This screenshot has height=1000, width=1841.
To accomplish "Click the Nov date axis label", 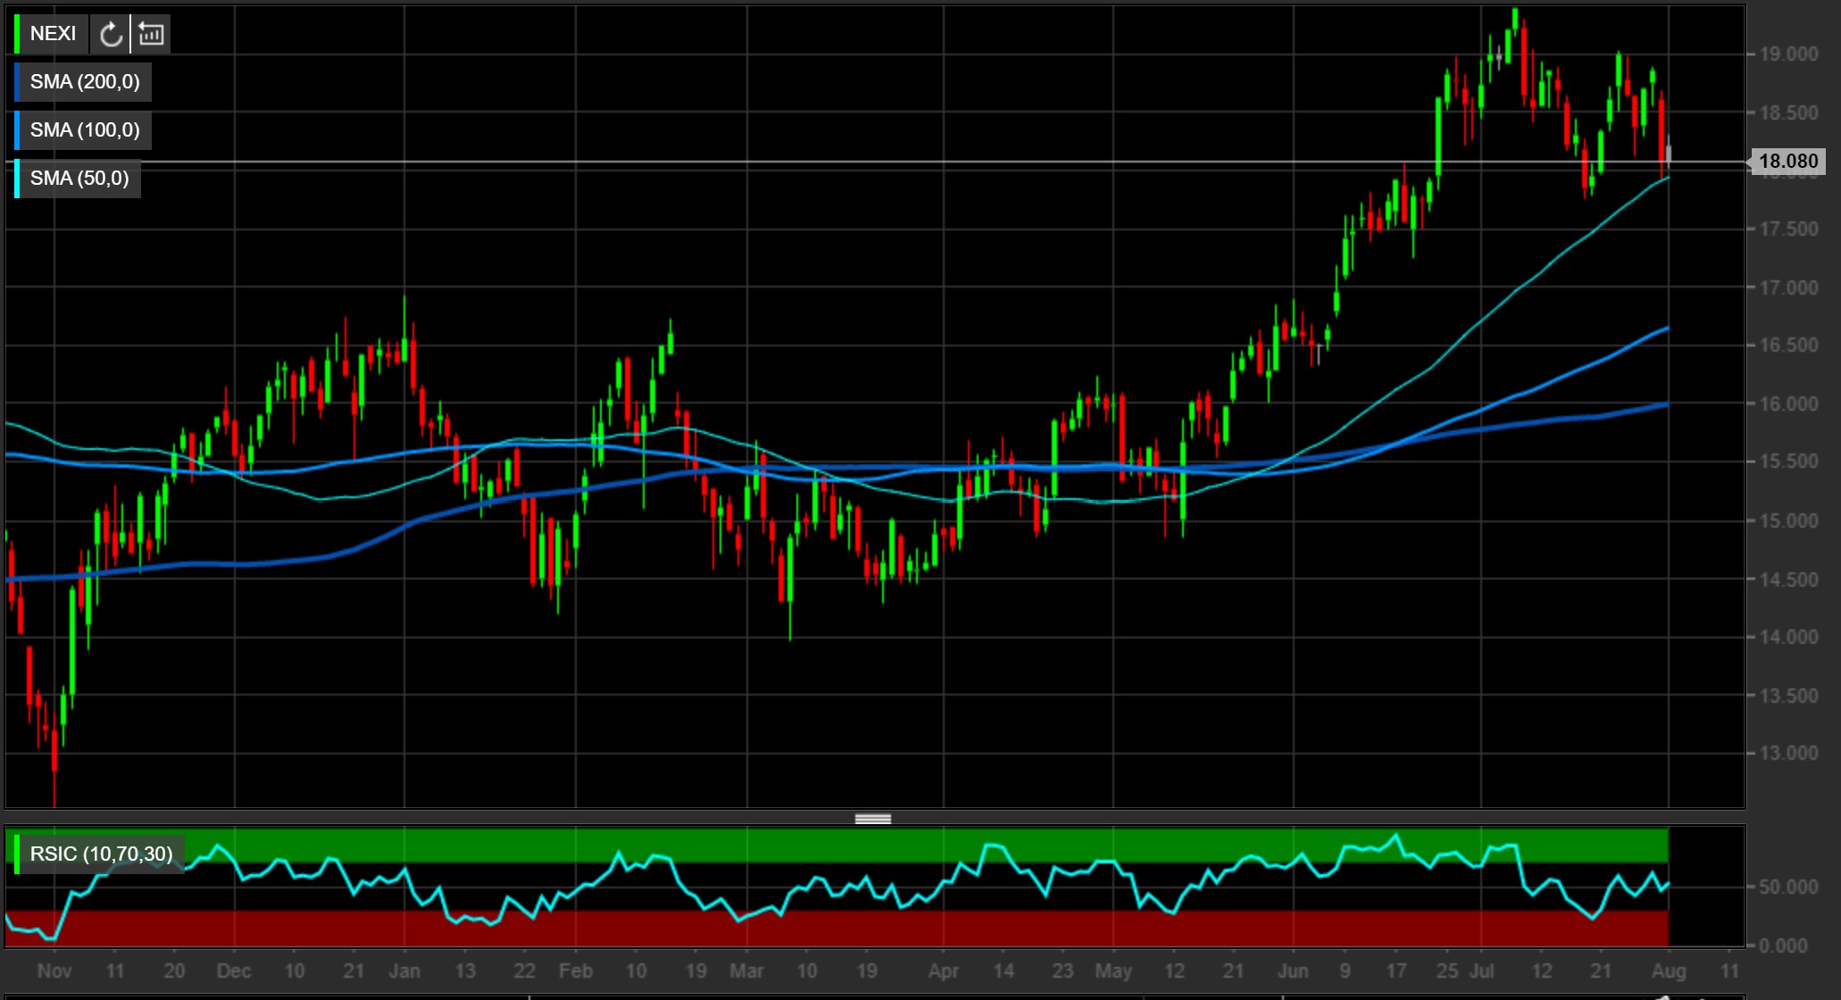I will coord(54,971).
